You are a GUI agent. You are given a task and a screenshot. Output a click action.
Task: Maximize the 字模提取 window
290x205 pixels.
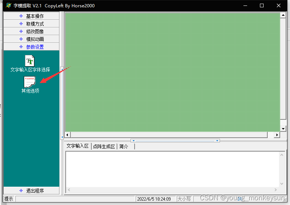pyautogui.click(x=262, y=5)
